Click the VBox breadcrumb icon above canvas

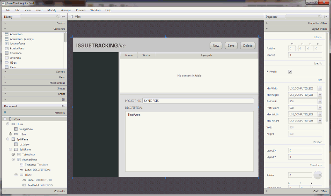tap(72, 17)
